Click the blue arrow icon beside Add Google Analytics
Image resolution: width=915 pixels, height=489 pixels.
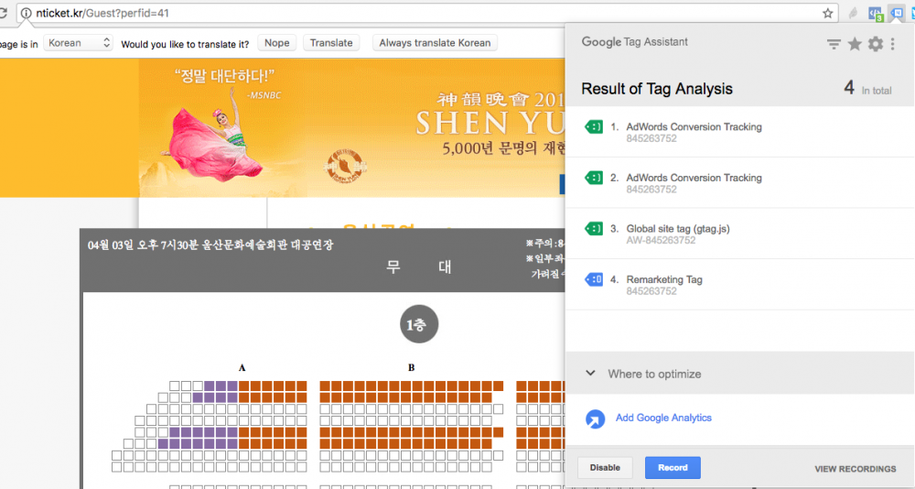point(596,418)
